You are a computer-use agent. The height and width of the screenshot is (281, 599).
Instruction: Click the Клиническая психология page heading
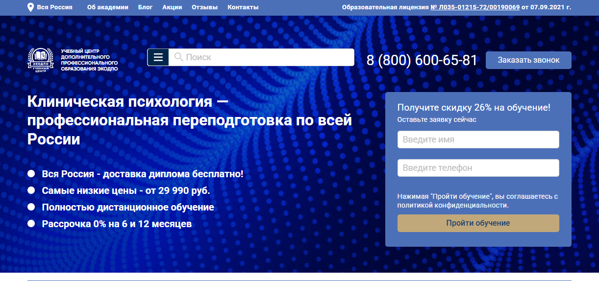click(190, 120)
